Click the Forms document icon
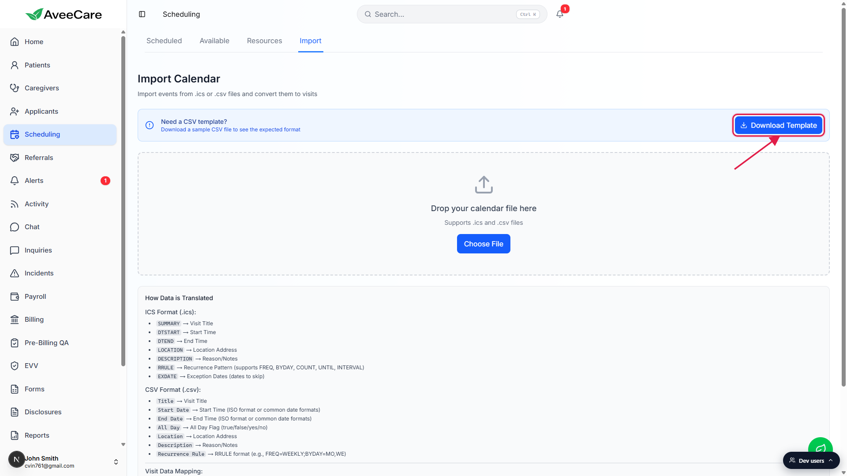This screenshot has width=847, height=476. click(15, 389)
